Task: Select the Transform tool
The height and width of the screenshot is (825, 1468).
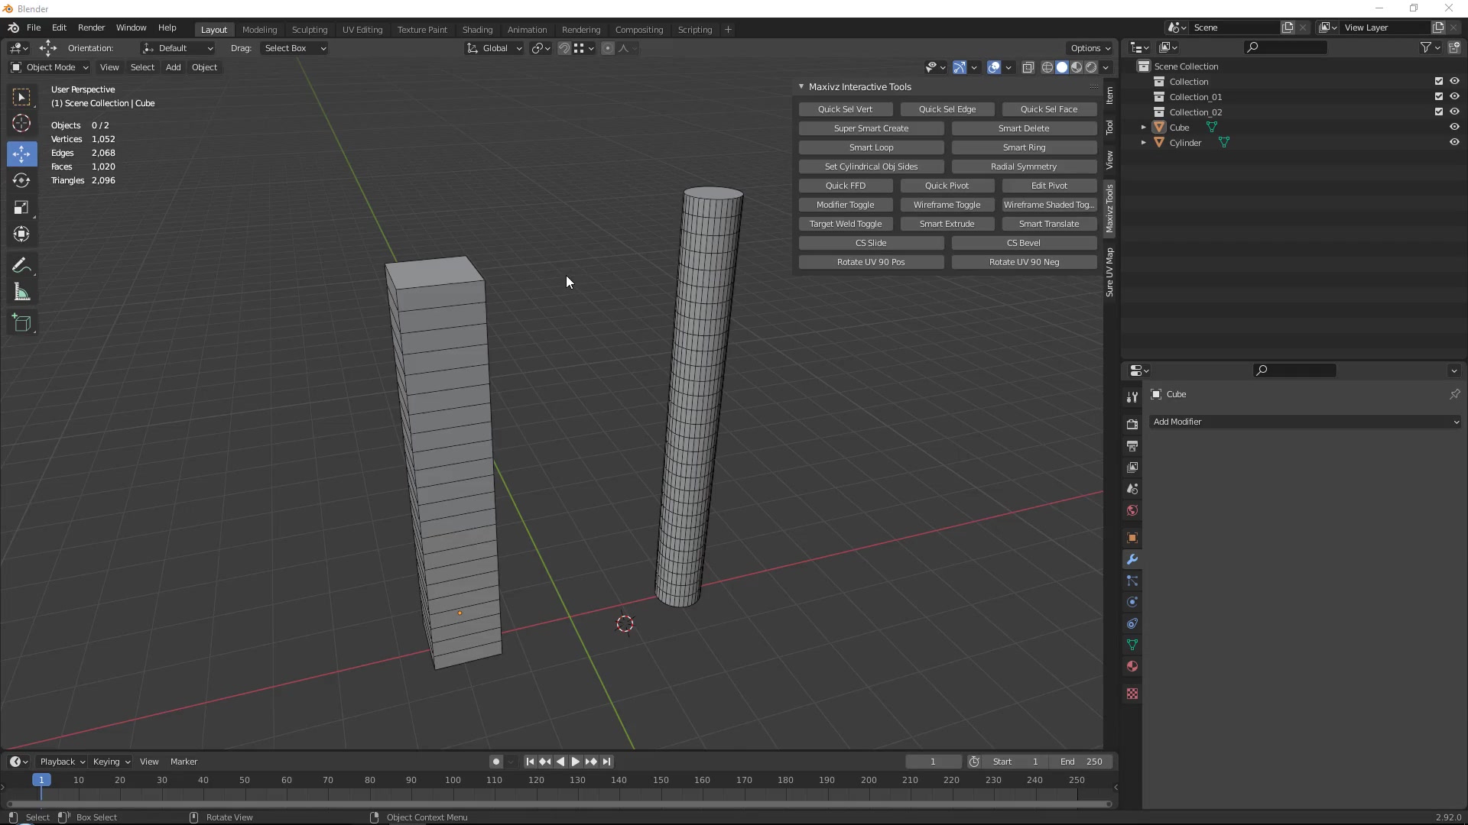Action: [x=21, y=235]
